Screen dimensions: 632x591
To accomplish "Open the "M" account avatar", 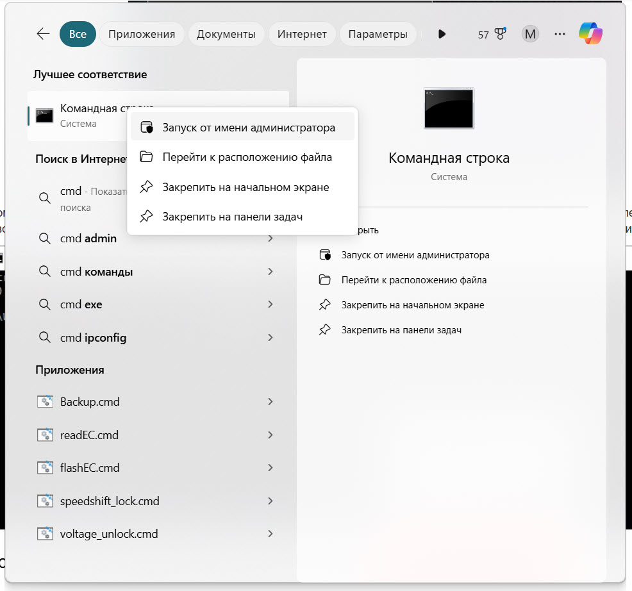I will (529, 33).
